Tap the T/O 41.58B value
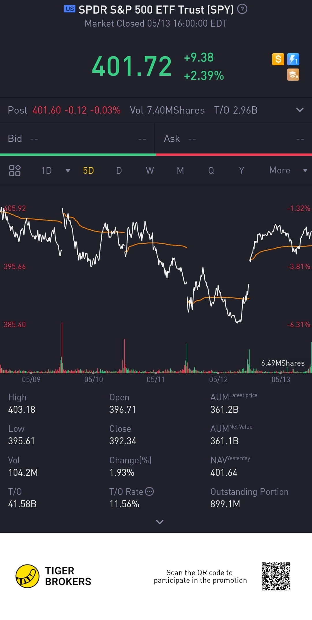 coord(22,504)
